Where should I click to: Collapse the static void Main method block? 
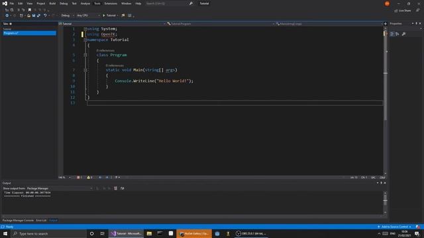(85, 70)
